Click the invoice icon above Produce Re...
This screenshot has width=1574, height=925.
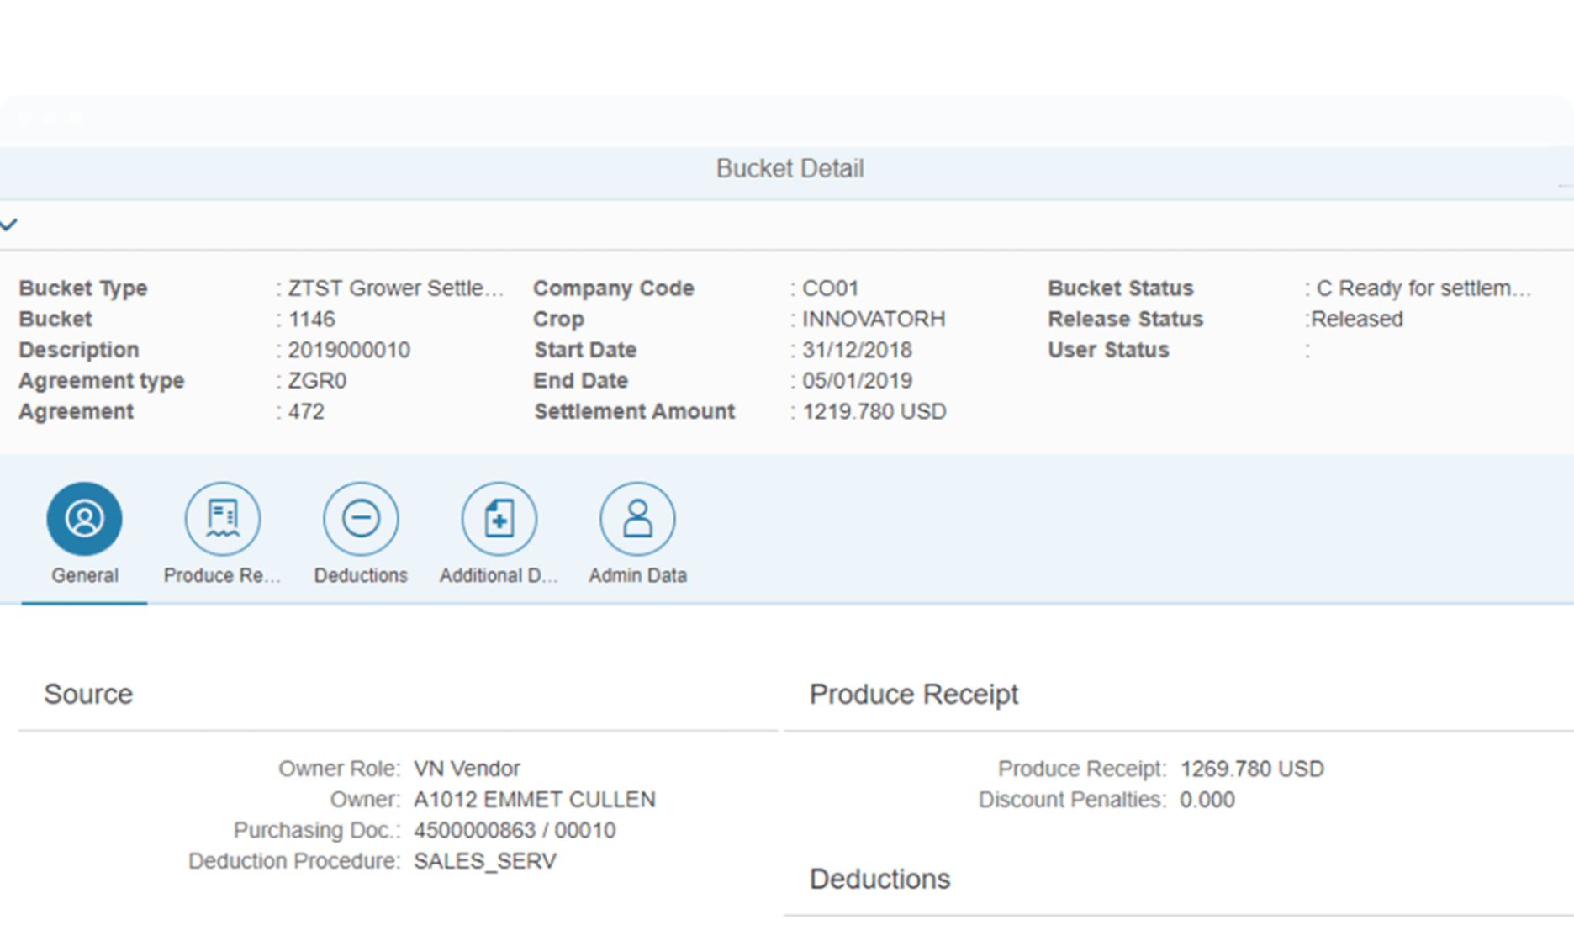(221, 518)
